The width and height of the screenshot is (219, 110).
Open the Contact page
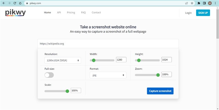(96, 13)
